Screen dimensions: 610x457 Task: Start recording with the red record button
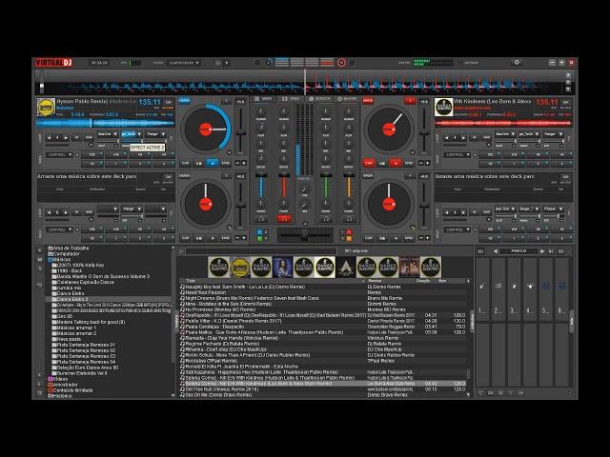pyautogui.click(x=341, y=63)
